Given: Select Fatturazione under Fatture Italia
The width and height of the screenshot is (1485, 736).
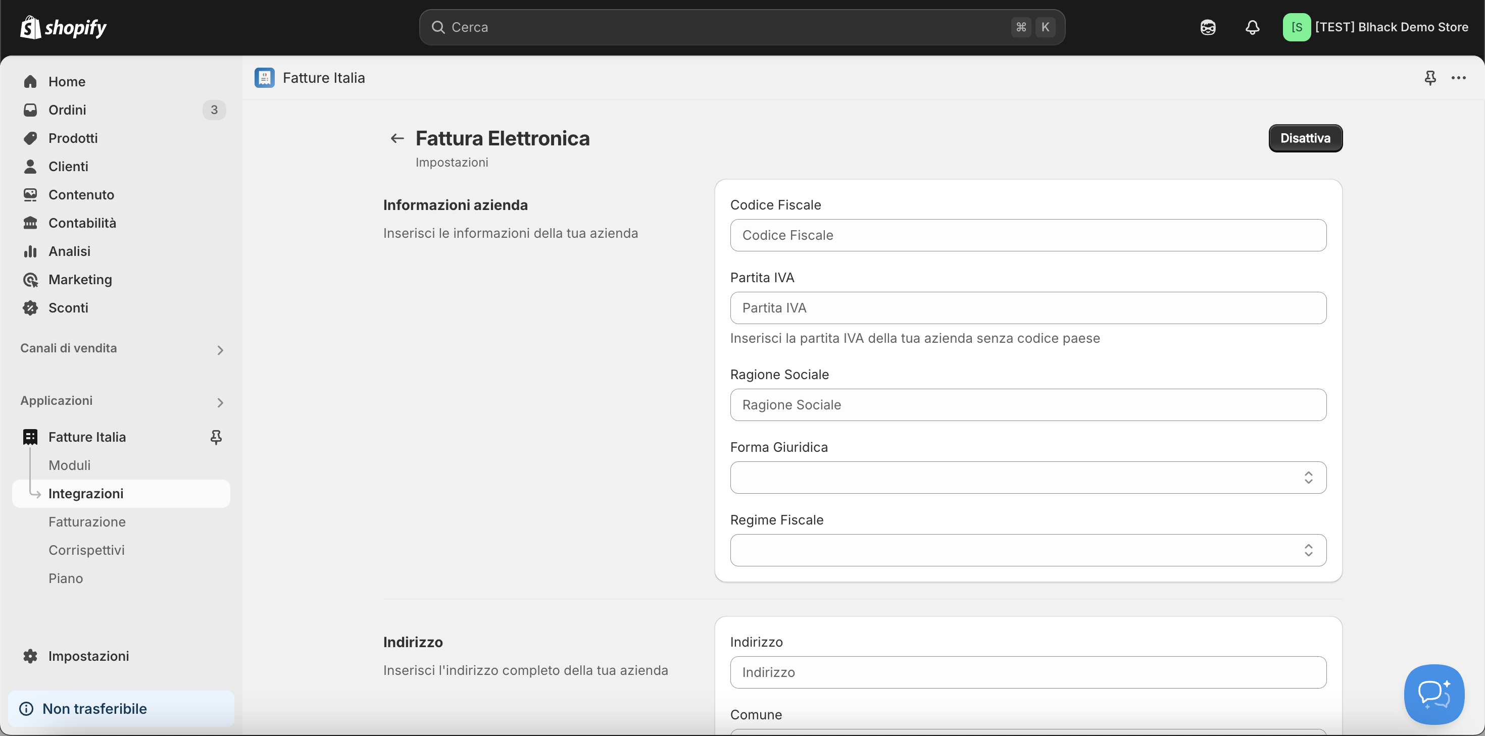Looking at the screenshot, I should [x=121, y=521].
